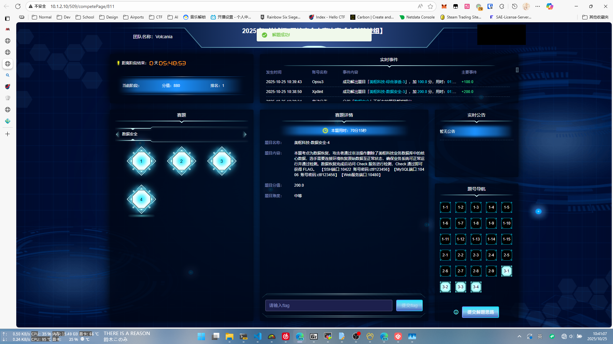Open the School bookmarks folder
This screenshot has width=613, height=344.
click(x=85, y=17)
